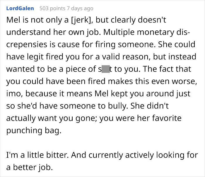Open LordGalen's user profile link
The image size is (205, 177).
[x=20, y=8]
